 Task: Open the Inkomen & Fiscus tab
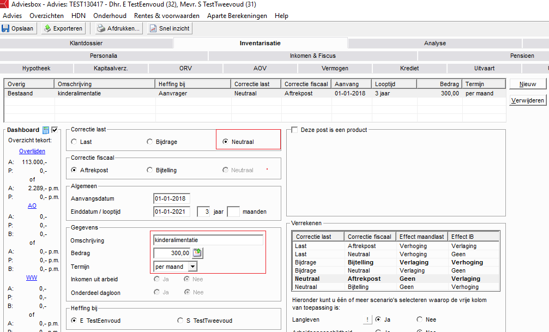[313, 56]
